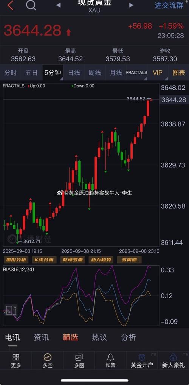Open the 热议 tab

click(99, 337)
